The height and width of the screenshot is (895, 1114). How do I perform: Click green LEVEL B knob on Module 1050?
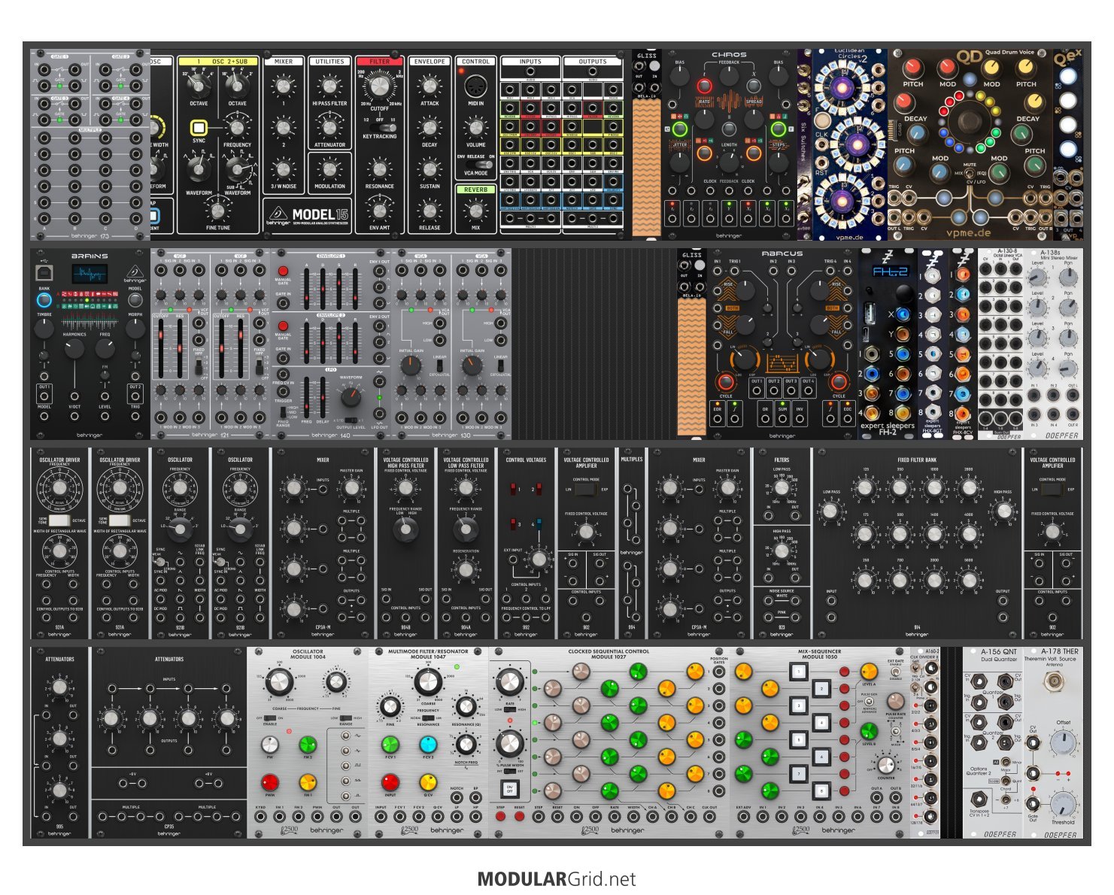coord(868,731)
